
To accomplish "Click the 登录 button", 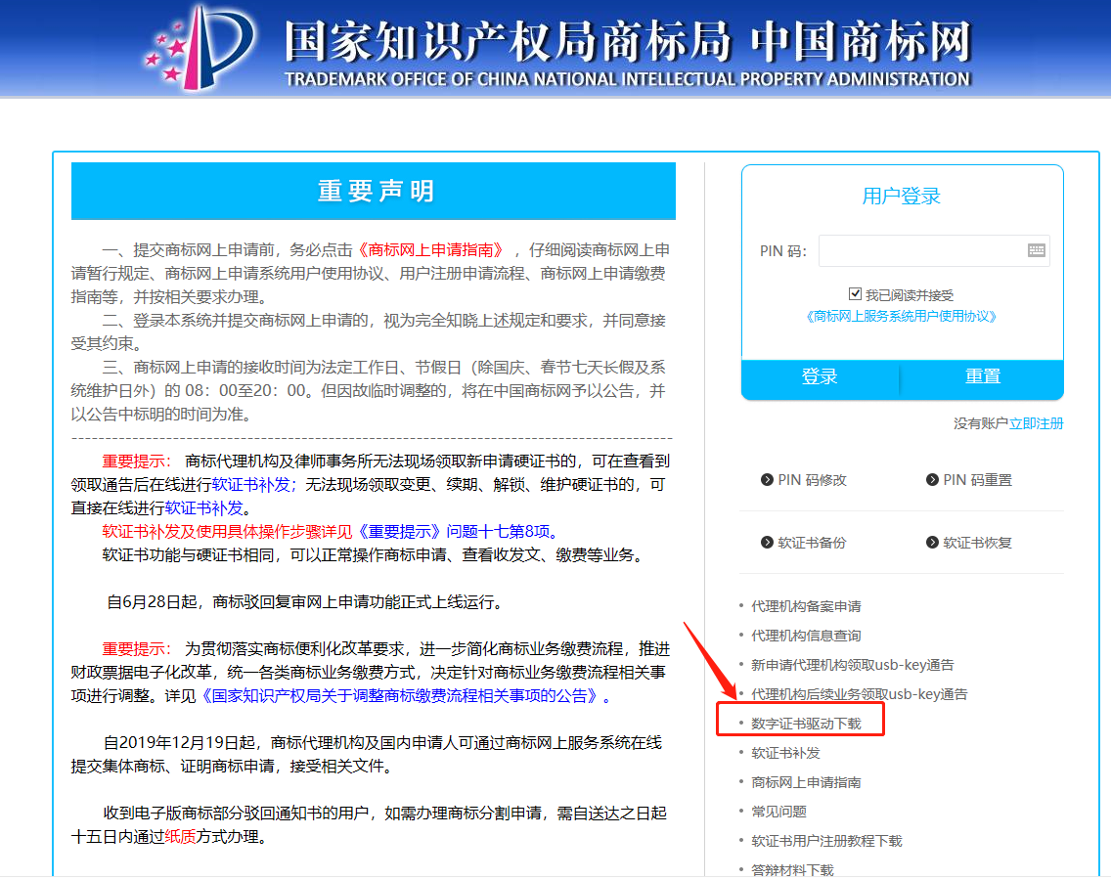I will 820,377.
